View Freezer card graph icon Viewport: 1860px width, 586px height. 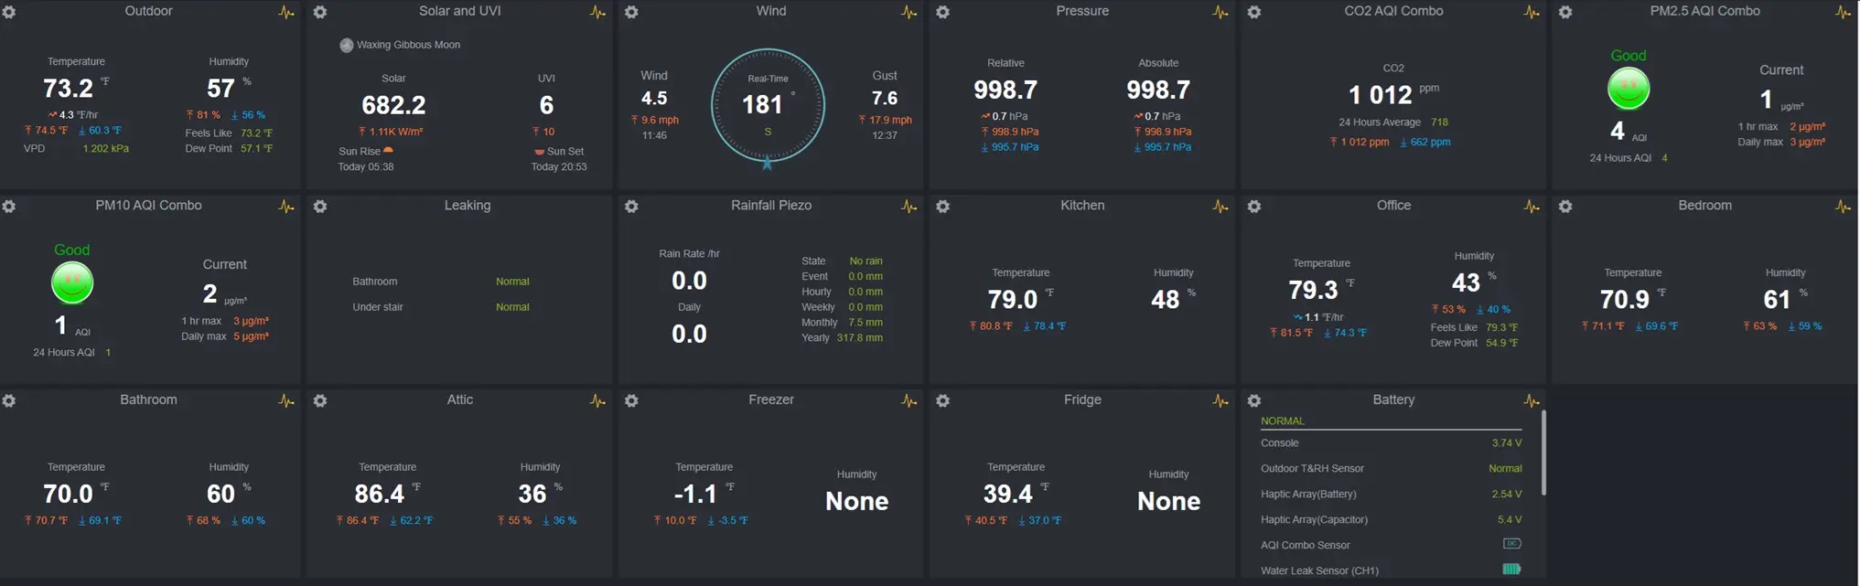pos(908,400)
